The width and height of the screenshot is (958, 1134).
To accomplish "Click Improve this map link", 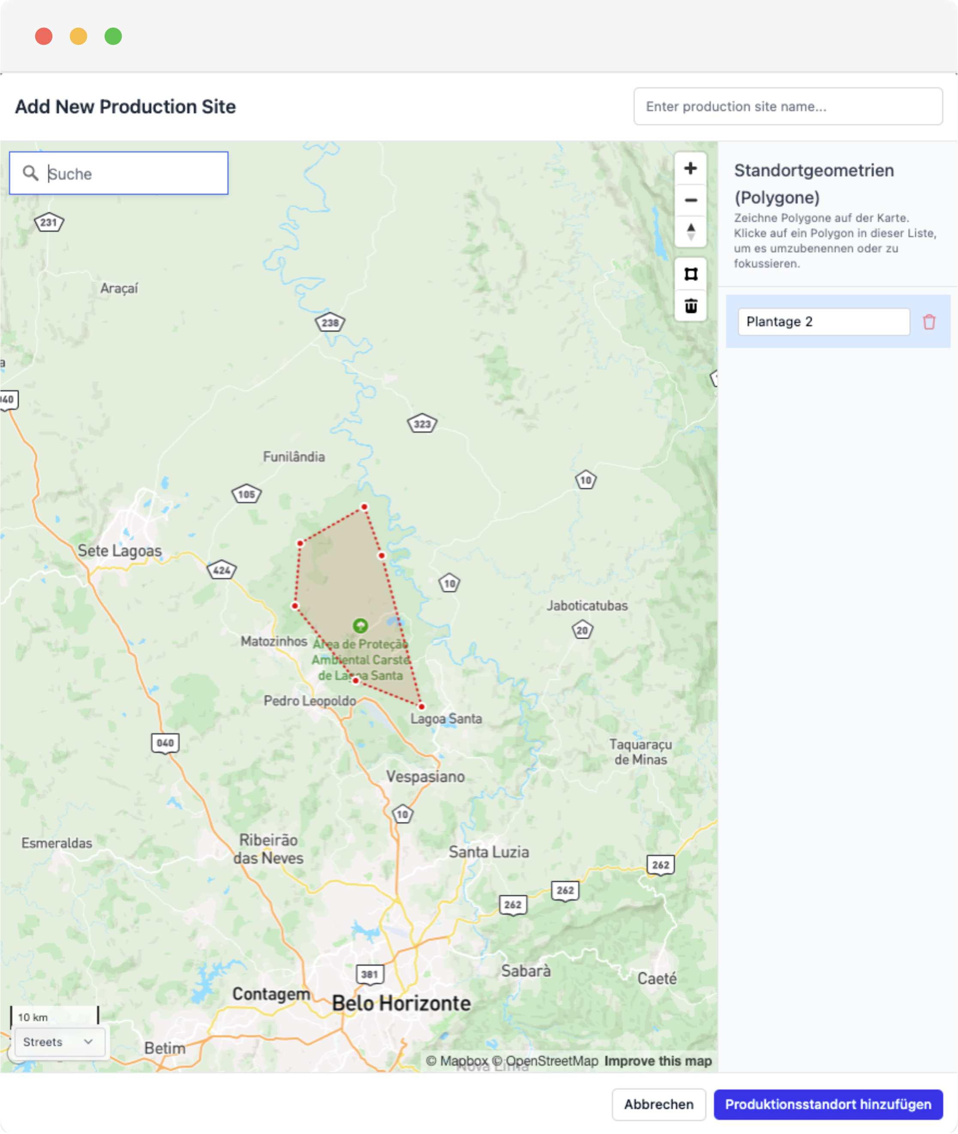I will (658, 1060).
